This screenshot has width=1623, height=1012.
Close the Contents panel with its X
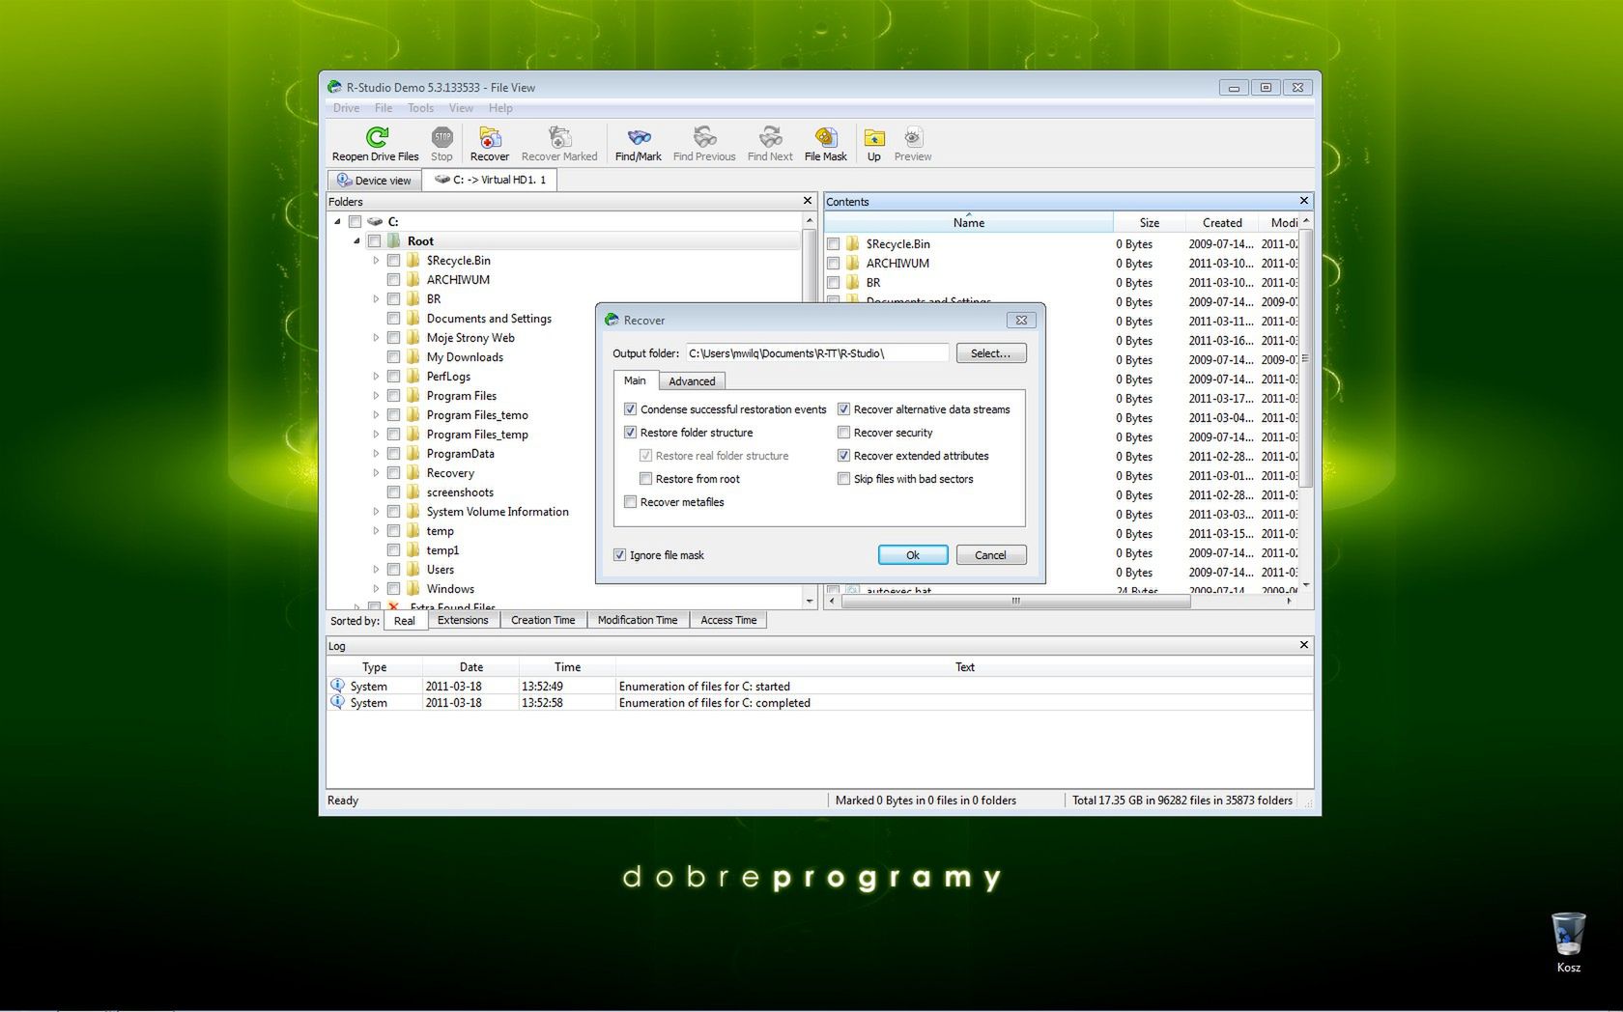click(1303, 201)
